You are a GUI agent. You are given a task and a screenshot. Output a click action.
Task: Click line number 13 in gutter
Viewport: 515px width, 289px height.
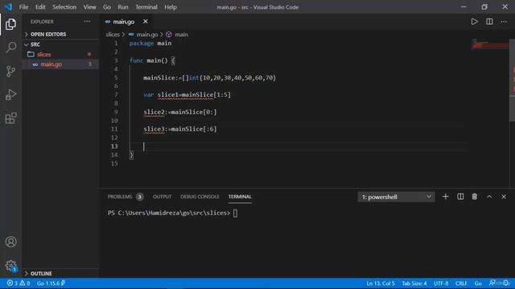click(x=114, y=146)
